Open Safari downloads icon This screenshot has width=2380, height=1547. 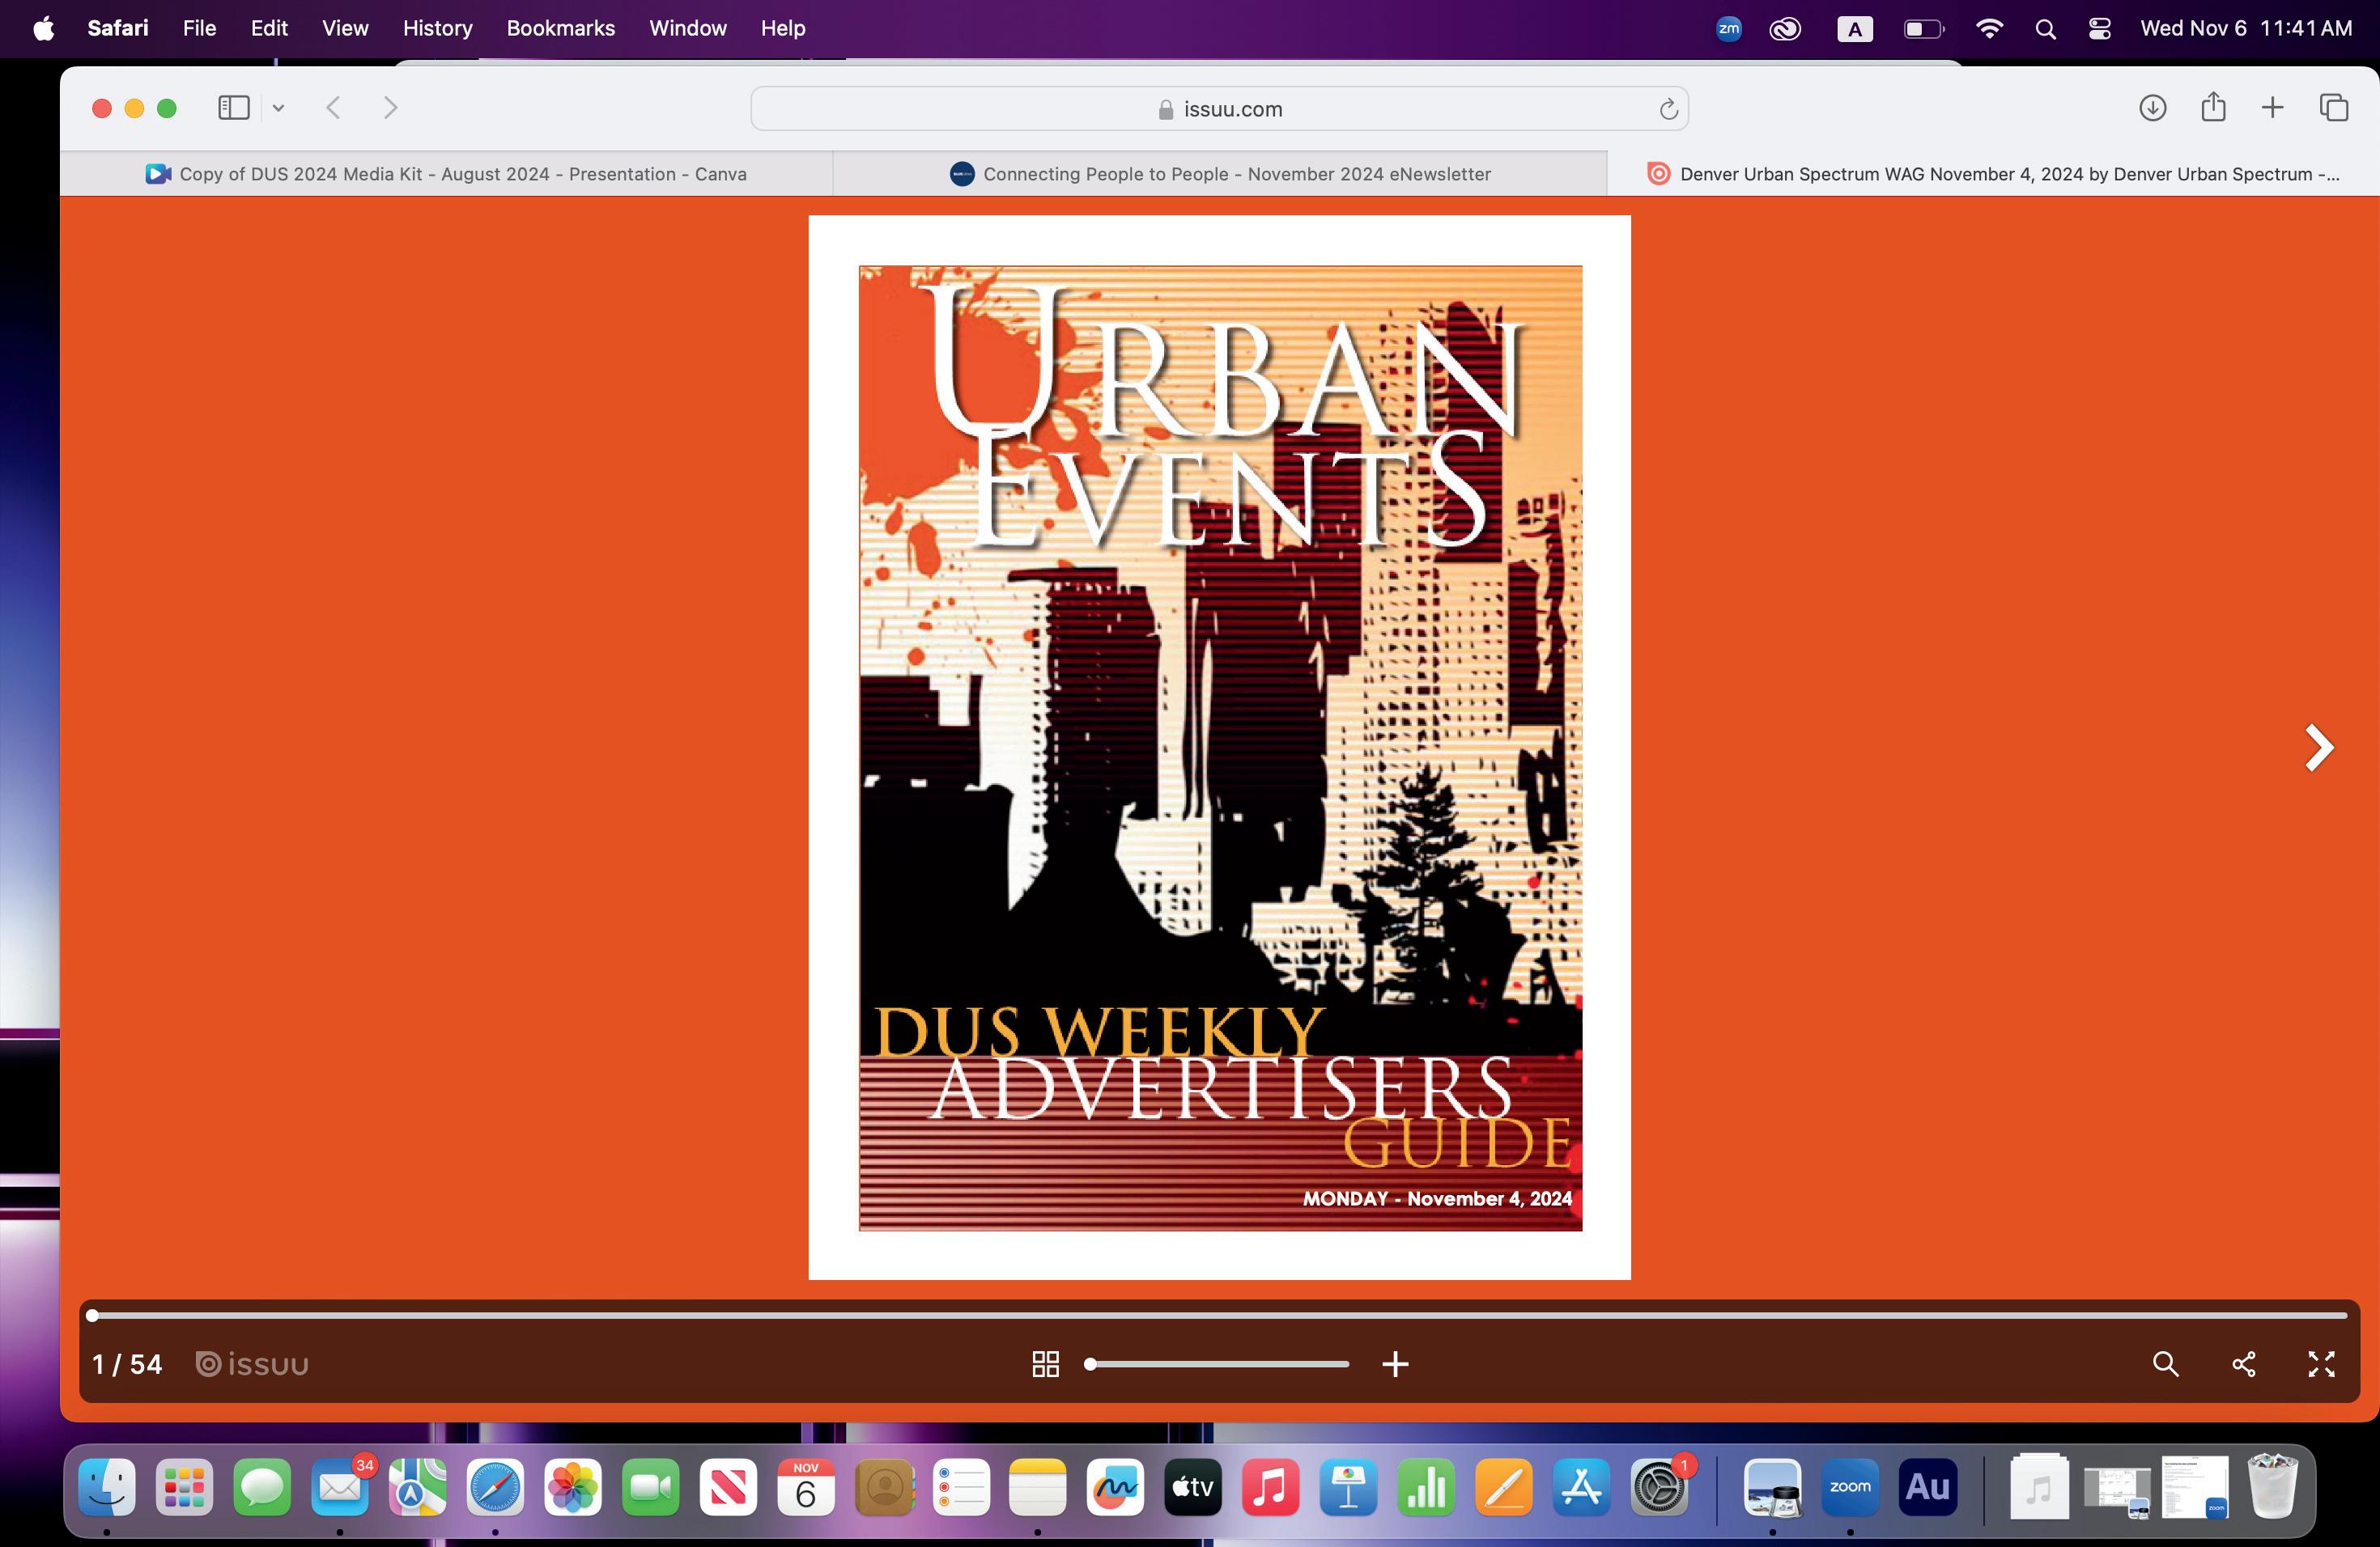(2152, 108)
